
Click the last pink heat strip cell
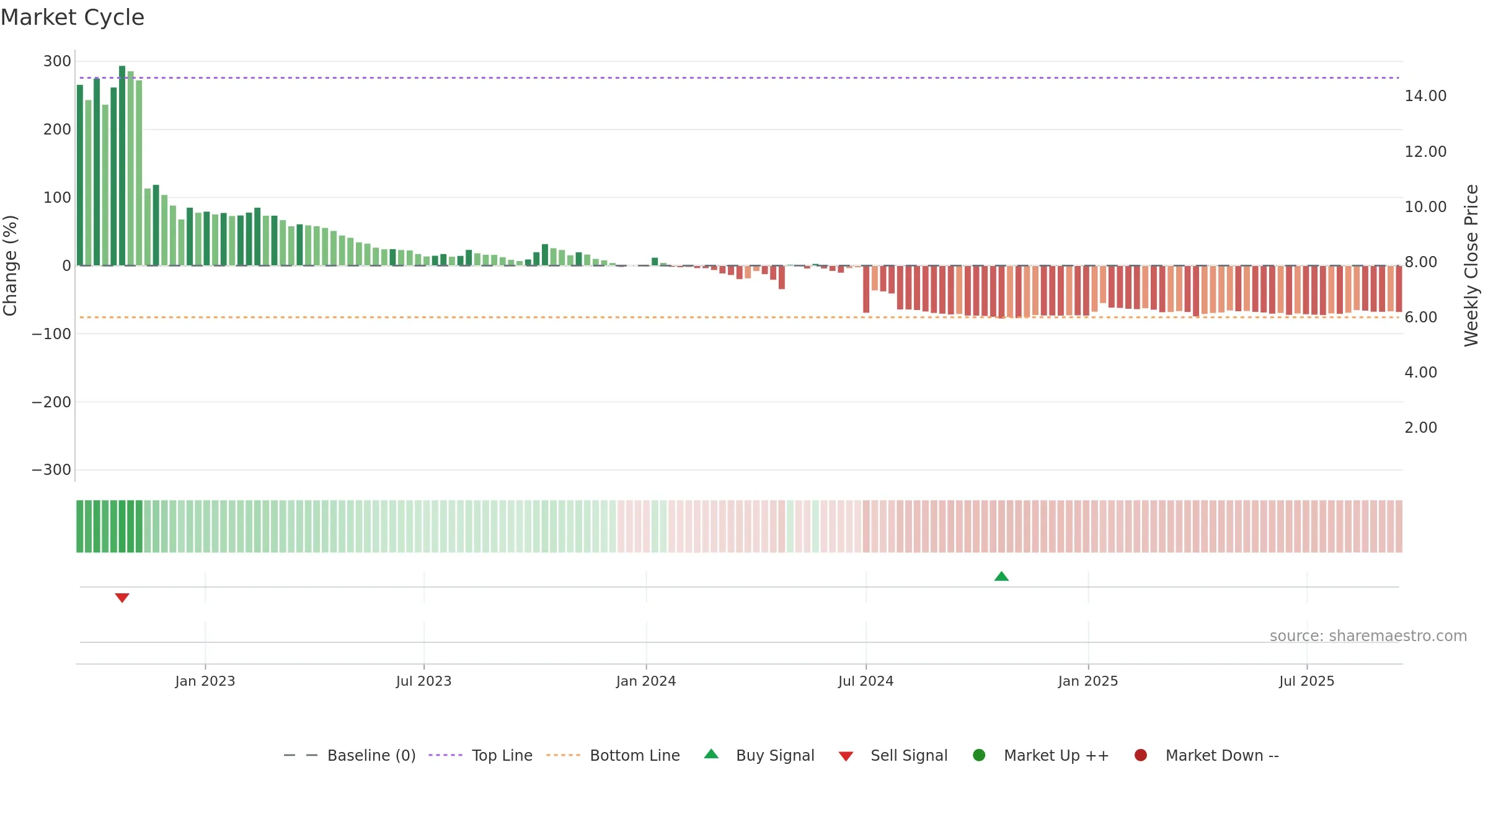click(x=1399, y=526)
